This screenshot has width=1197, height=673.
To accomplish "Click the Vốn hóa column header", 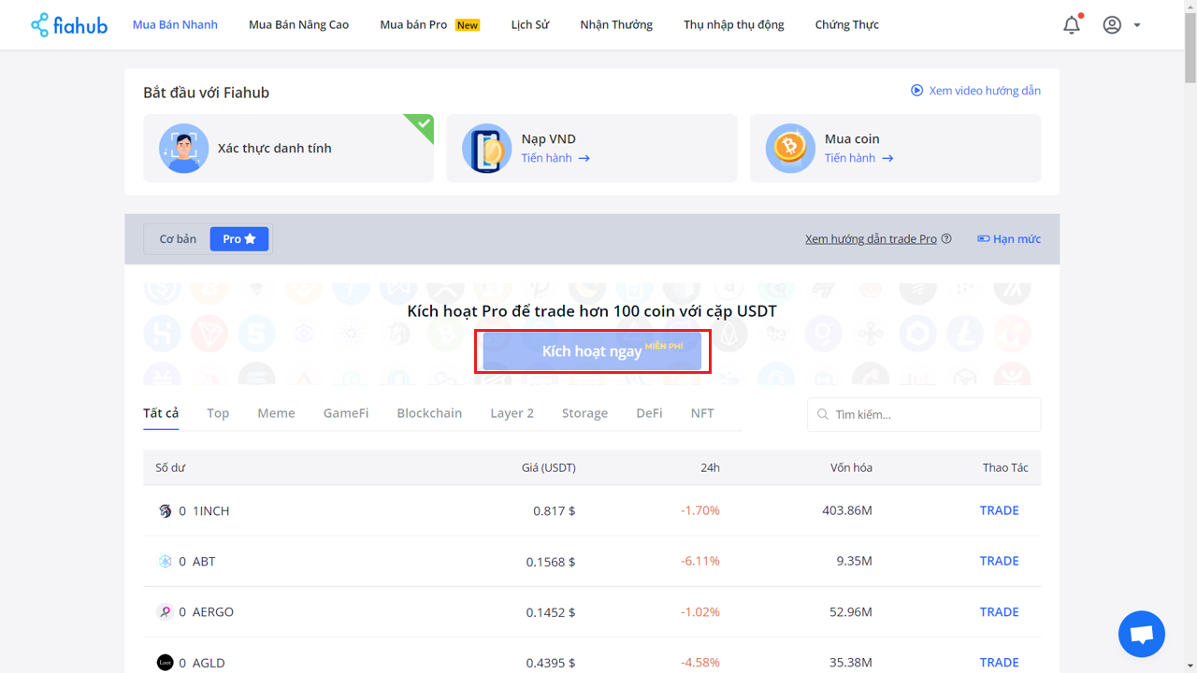I will coord(851,467).
